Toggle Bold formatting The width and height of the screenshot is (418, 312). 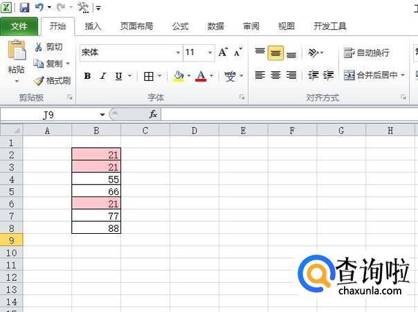click(87, 76)
